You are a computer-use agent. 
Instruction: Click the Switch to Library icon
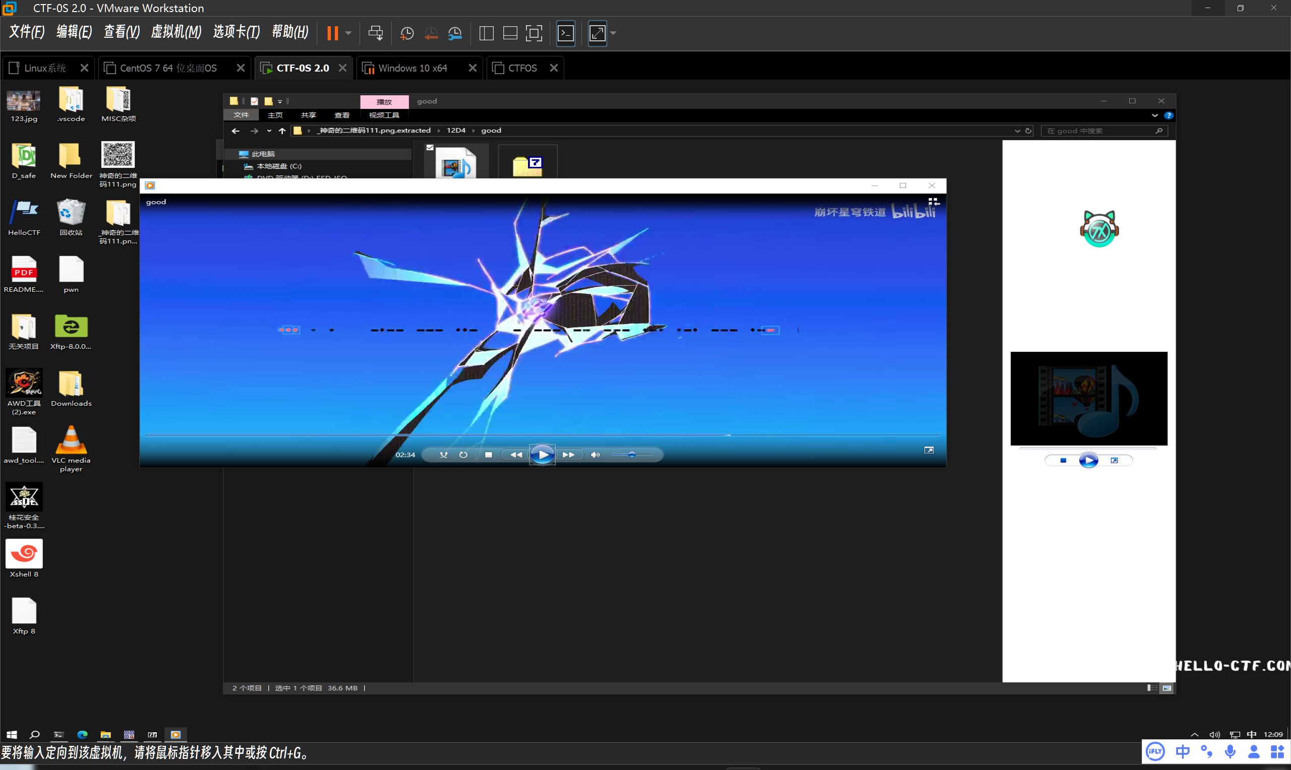[933, 202]
